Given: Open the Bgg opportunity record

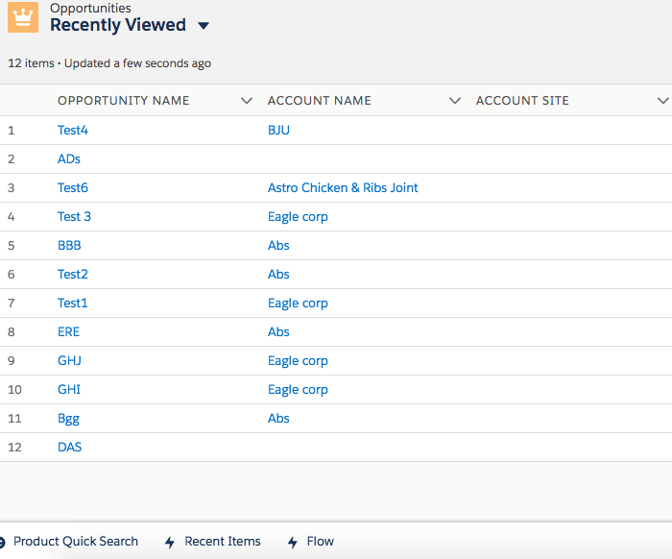Looking at the screenshot, I should 68,419.
